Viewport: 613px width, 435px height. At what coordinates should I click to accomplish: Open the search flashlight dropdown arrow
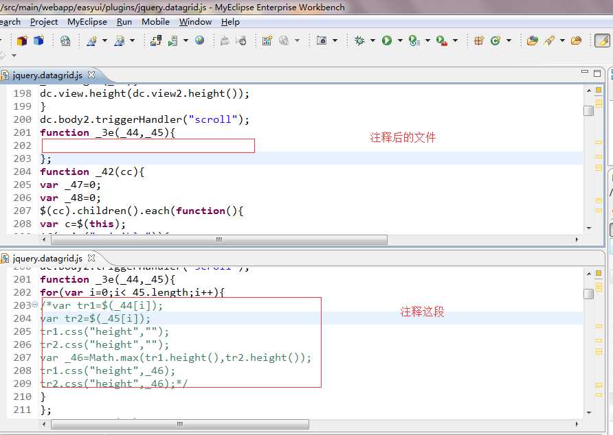562,40
